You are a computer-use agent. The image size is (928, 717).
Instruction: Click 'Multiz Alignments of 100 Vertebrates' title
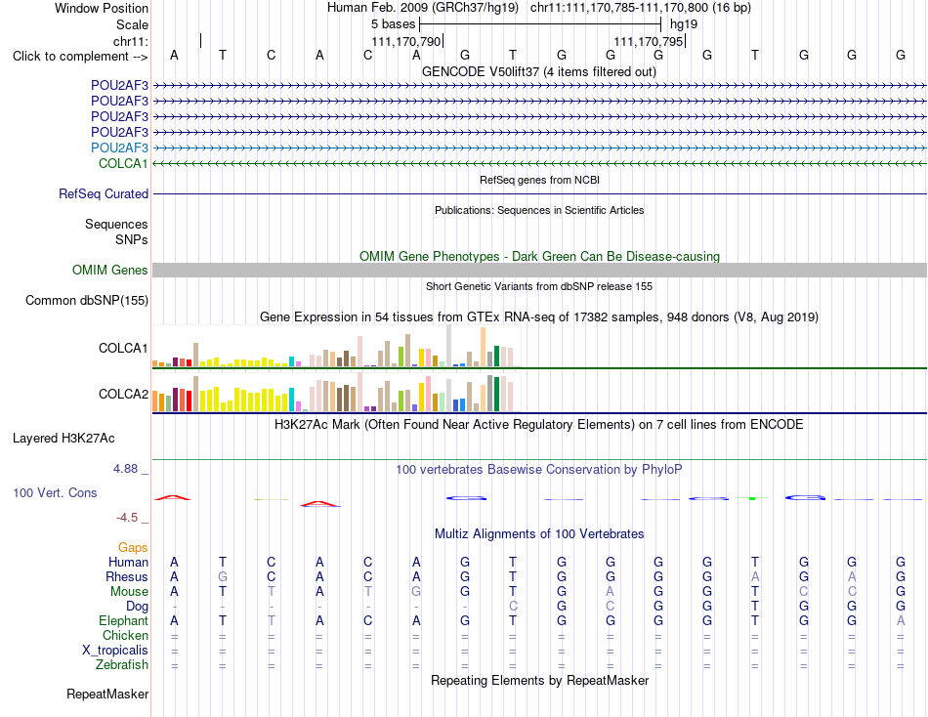pyautogui.click(x=539, y=534)
